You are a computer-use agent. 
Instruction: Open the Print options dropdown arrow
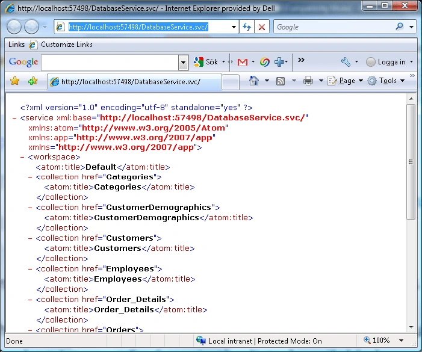(321, 81)
